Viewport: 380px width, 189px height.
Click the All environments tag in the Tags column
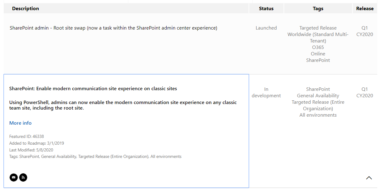click(318, 115)
